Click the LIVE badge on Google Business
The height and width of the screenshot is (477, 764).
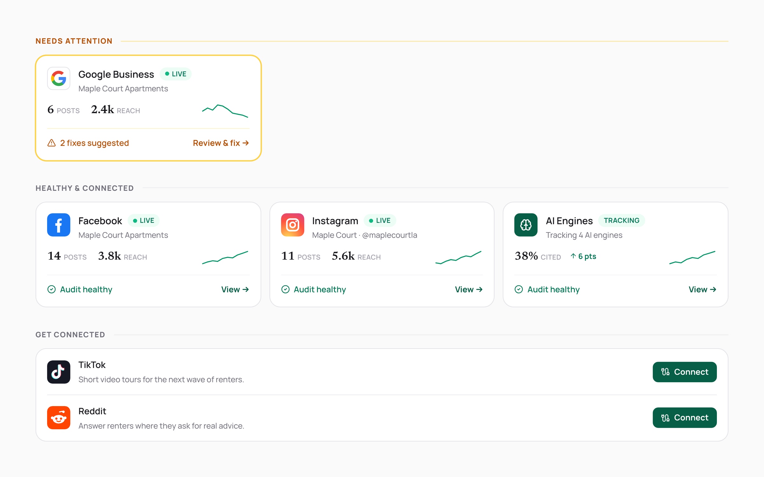(x=176, y=74)
